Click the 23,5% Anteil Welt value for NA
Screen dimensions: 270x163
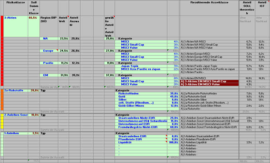click(x=63, y=39)
